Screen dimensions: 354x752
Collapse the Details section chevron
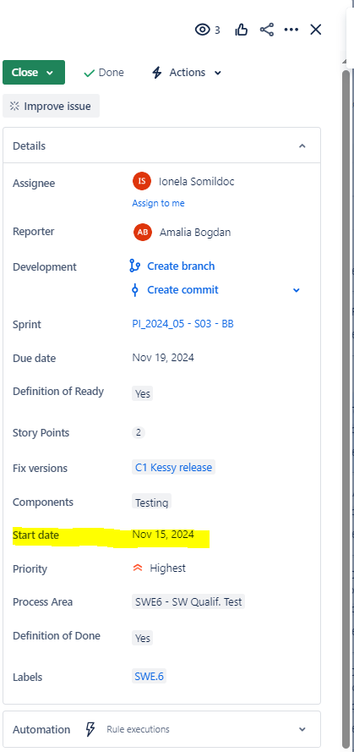click(x=302, y=145)
